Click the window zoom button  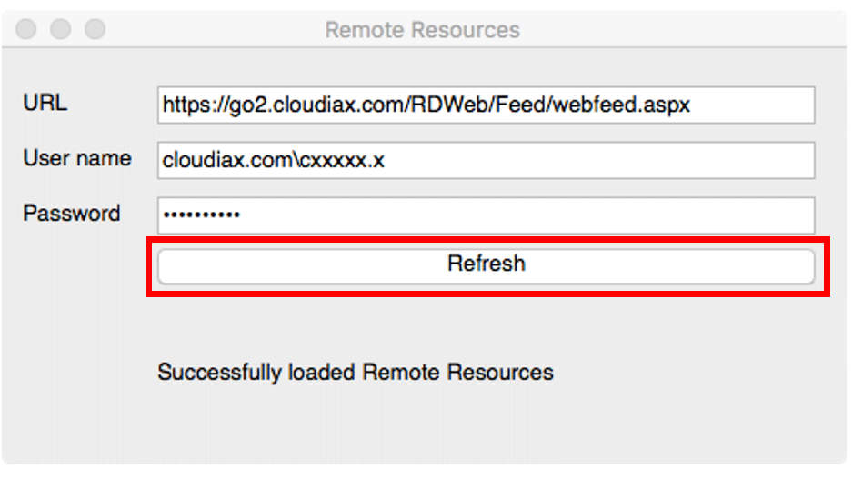click(x=95, y=29)
